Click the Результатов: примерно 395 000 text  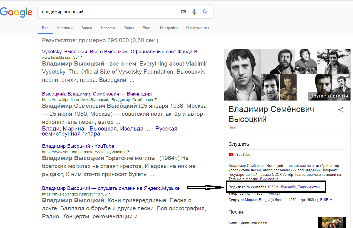[100, 40]
